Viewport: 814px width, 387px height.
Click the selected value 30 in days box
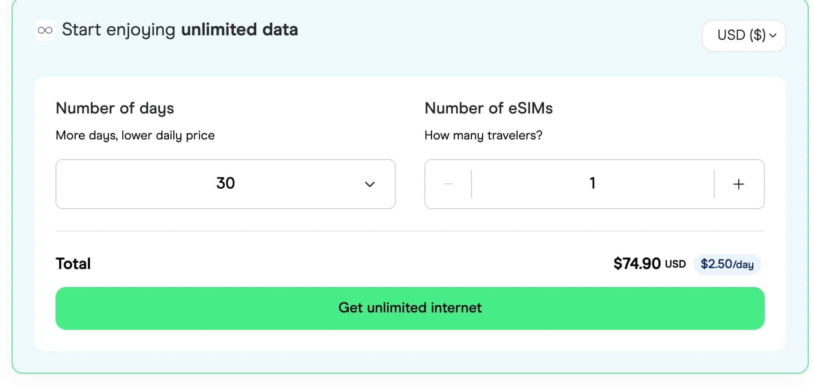[x=225, y=183]
